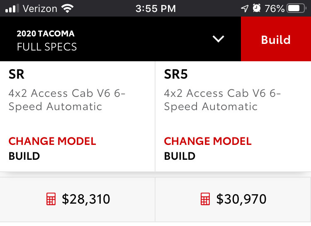311x226 pixels.
Task: Tap the battery icon in the status bar
Action: [296, 8]
